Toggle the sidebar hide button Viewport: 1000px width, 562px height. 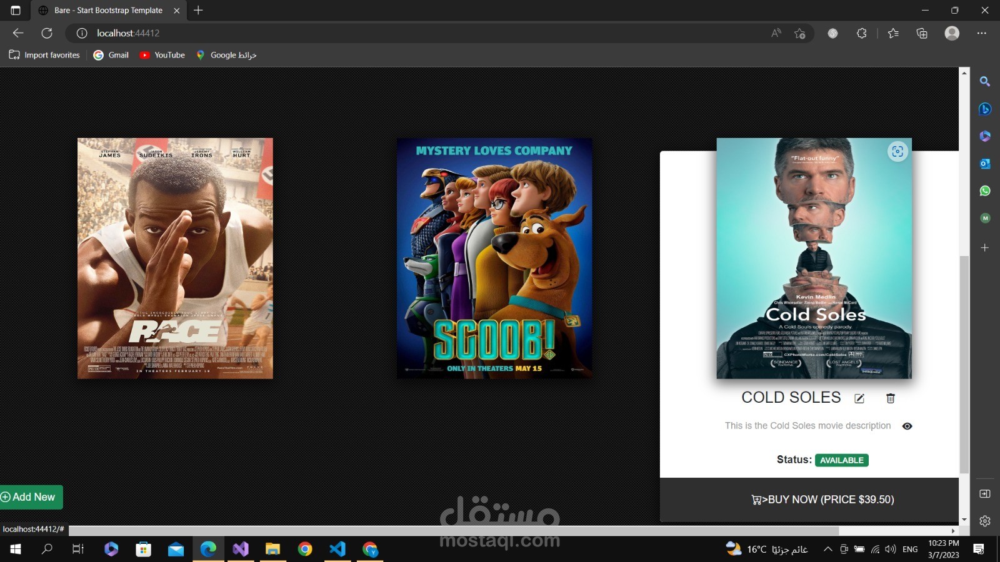tap(985, 494)
